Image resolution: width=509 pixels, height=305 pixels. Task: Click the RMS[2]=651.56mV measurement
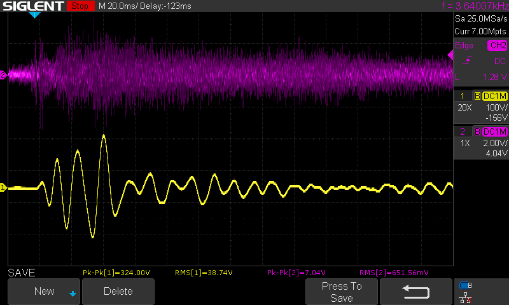point(394,273)
